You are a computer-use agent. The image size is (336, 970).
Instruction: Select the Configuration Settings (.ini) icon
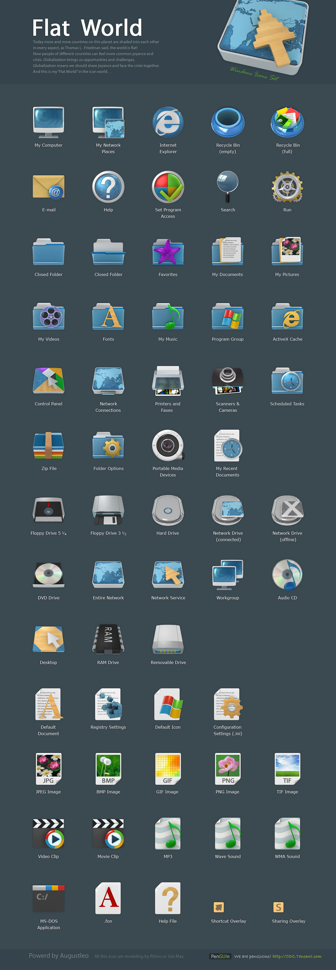tap(228, 704)
